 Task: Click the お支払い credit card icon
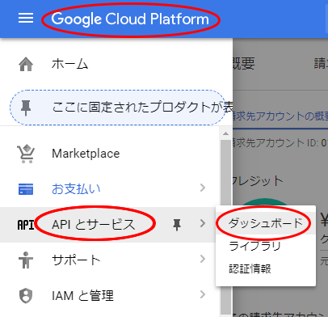(x=26, y=189)
